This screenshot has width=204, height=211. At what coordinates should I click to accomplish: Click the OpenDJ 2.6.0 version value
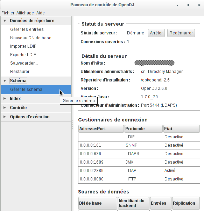[x=154, y=88]
